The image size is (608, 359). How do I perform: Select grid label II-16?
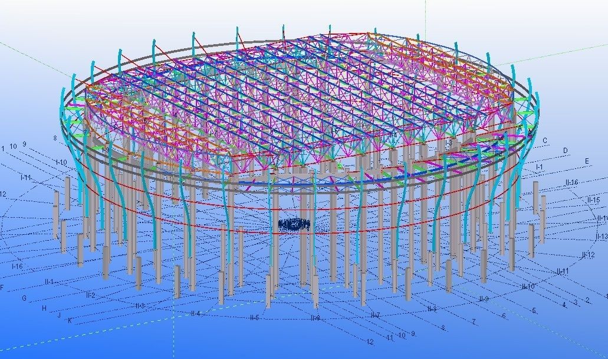(x=571, y=183)
